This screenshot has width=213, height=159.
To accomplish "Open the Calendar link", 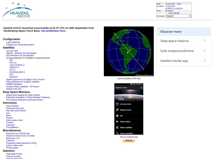I will coord(10,141).
